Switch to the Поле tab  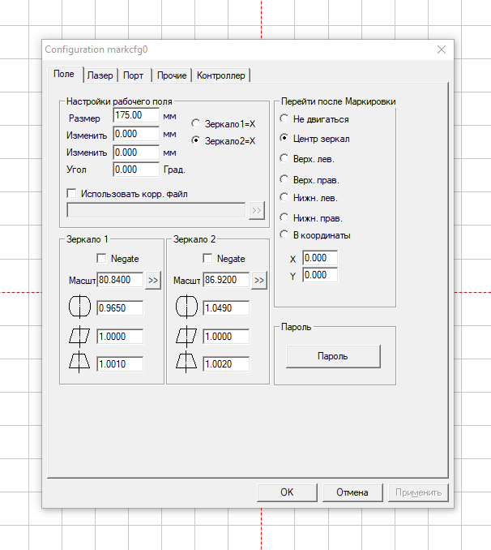point(64,74)
